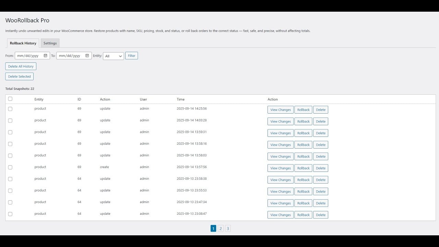439x247 pixels.
Task: Rollback the 14:03:28 snapshot
Action: [x=303, y=121]
